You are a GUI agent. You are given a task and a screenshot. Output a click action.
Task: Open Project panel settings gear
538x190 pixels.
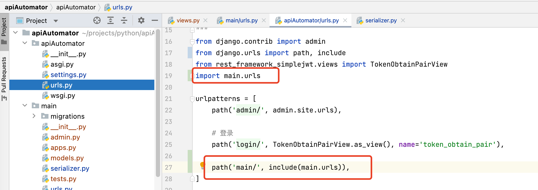click(141, 20)
